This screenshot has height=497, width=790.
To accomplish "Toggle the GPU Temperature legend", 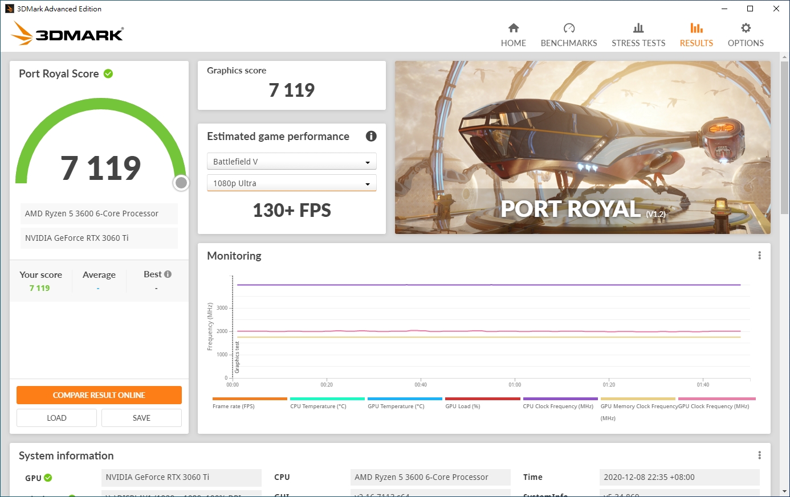I will pyautogui.click(x=405, y=403).
